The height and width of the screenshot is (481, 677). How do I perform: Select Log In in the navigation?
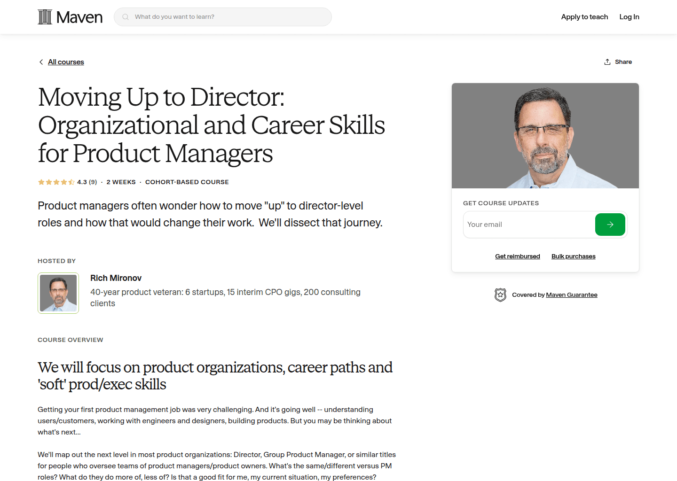(629, 16)
